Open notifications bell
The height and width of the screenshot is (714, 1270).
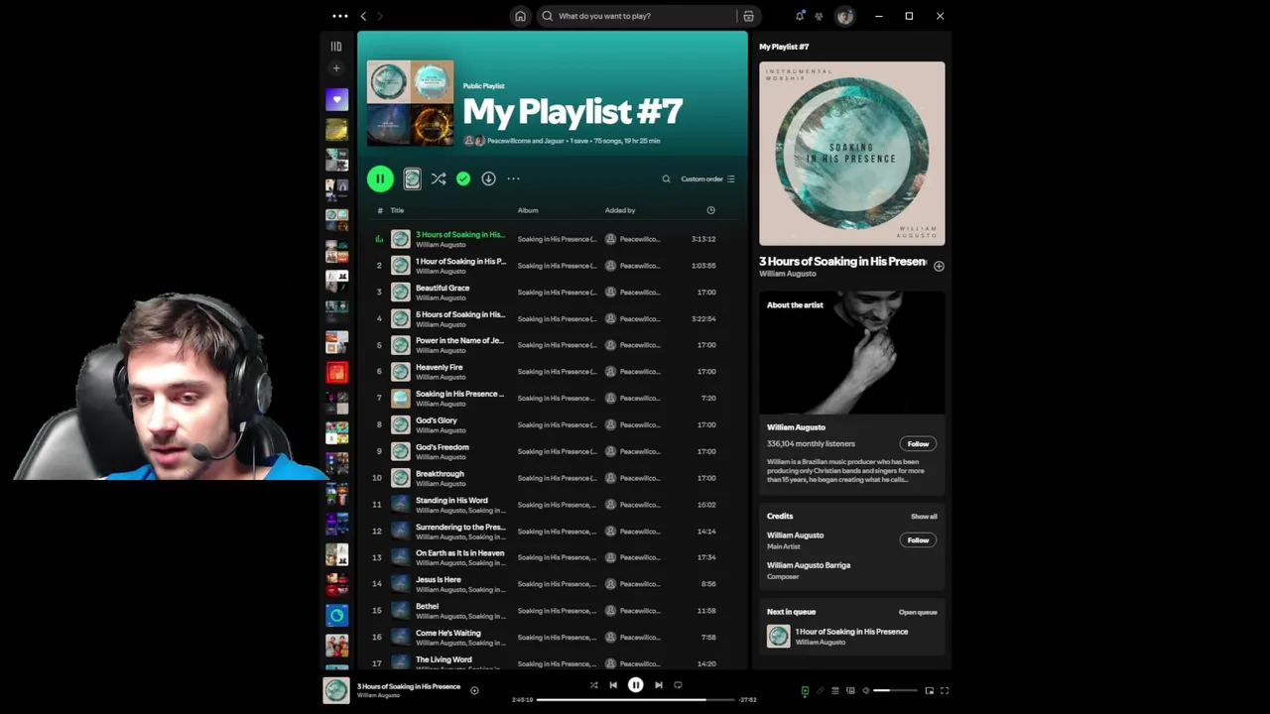[800, 16]
